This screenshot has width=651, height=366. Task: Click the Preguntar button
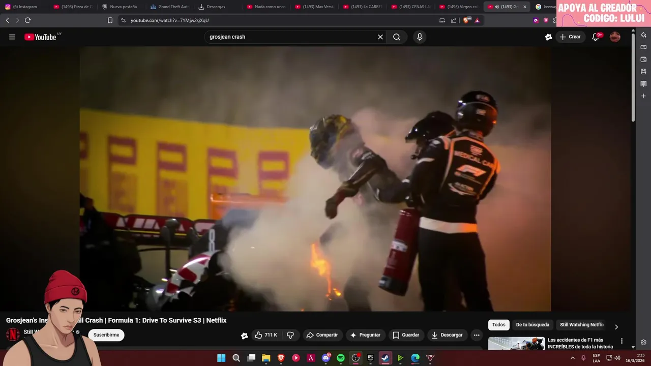pyautogui.click(x=365, y=335)
